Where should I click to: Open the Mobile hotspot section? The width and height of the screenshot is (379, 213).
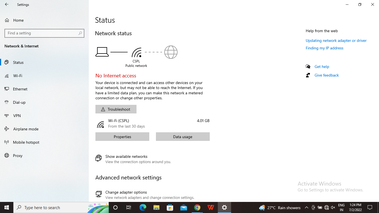point(44,142)
